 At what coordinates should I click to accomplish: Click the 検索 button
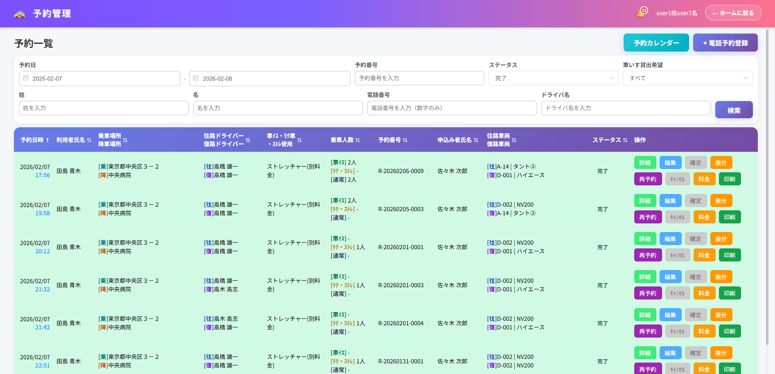734,110
